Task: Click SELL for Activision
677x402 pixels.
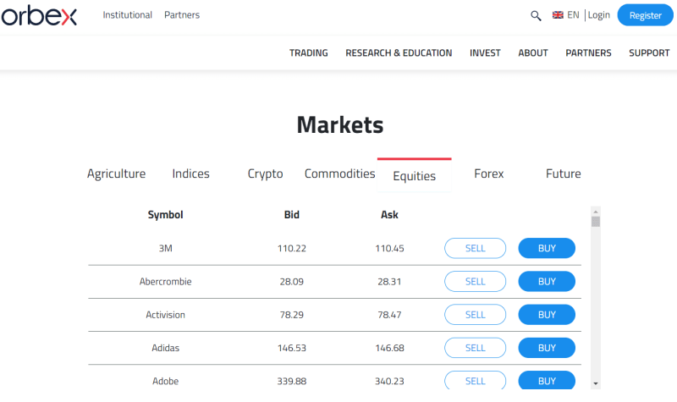Action: [x=475, y=315]
